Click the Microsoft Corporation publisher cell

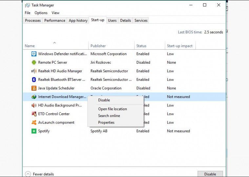click(x=109, y=54)
